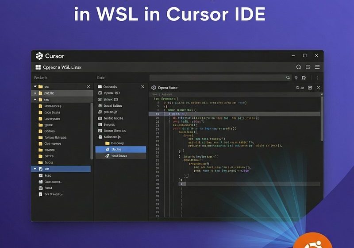The height and width of the screenshot is (248, 354).
Task: Close the Crprea Natse editor tab
Action: 318,88
